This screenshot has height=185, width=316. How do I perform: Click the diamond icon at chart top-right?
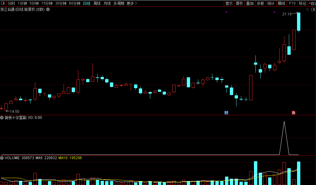pos(307,9)
